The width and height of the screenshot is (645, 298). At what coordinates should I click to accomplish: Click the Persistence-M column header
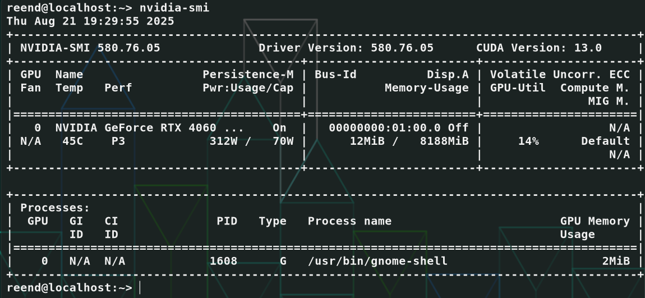[248, 75]
